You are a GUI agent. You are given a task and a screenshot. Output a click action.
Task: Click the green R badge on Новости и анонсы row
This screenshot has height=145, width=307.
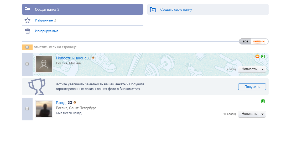tap(263, 56)
